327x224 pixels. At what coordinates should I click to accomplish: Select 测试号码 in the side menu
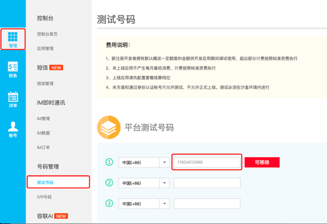pos(58,182)
